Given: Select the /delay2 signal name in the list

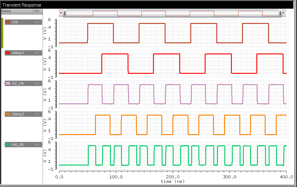Looking at the screenshot, I should (x=18, y=114).
